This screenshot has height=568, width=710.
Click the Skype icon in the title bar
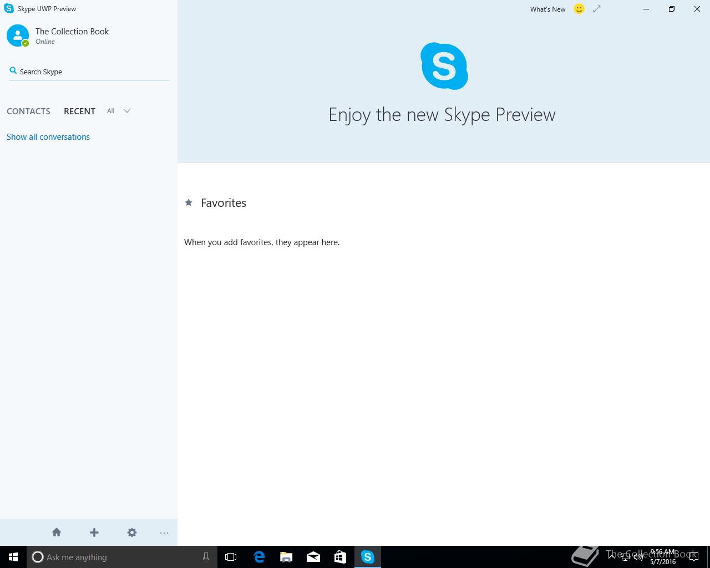click(9, 9)
